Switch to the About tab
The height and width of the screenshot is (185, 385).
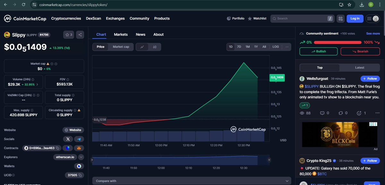click(158, 35)
